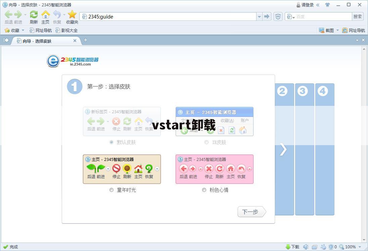This screenshot has height=251, width=368.
Task: Open 网址导航 on right of bookmarks bar
Action: [354, 30]
